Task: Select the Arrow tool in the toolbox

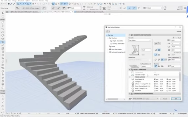Action: (x=3, y=13)
